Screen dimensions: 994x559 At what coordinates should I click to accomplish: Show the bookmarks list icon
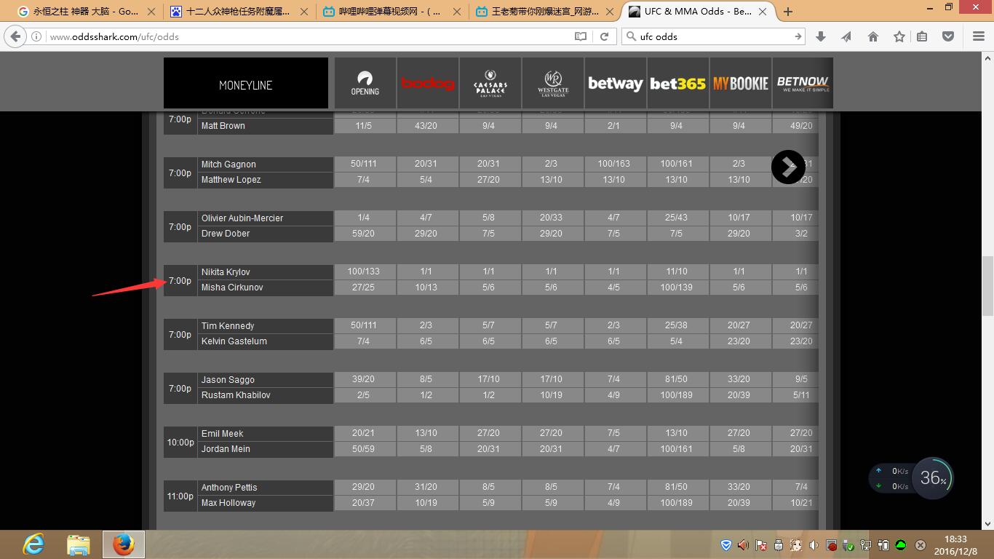click(922, 36)
